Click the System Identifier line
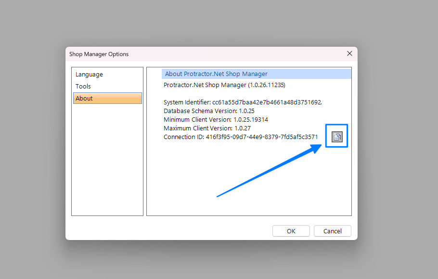This screenshot has width=438, height=279. pyautogui.click(x=243, y=102)
